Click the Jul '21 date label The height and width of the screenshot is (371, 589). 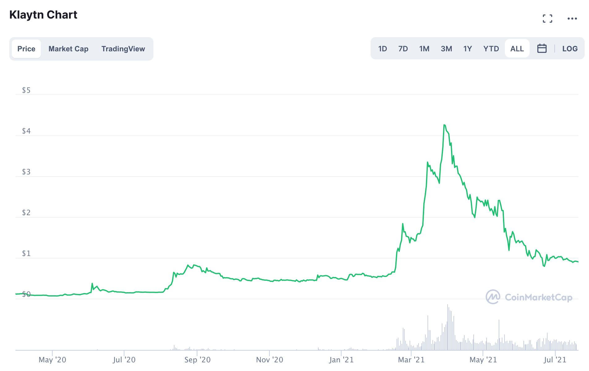coord(555,360)
